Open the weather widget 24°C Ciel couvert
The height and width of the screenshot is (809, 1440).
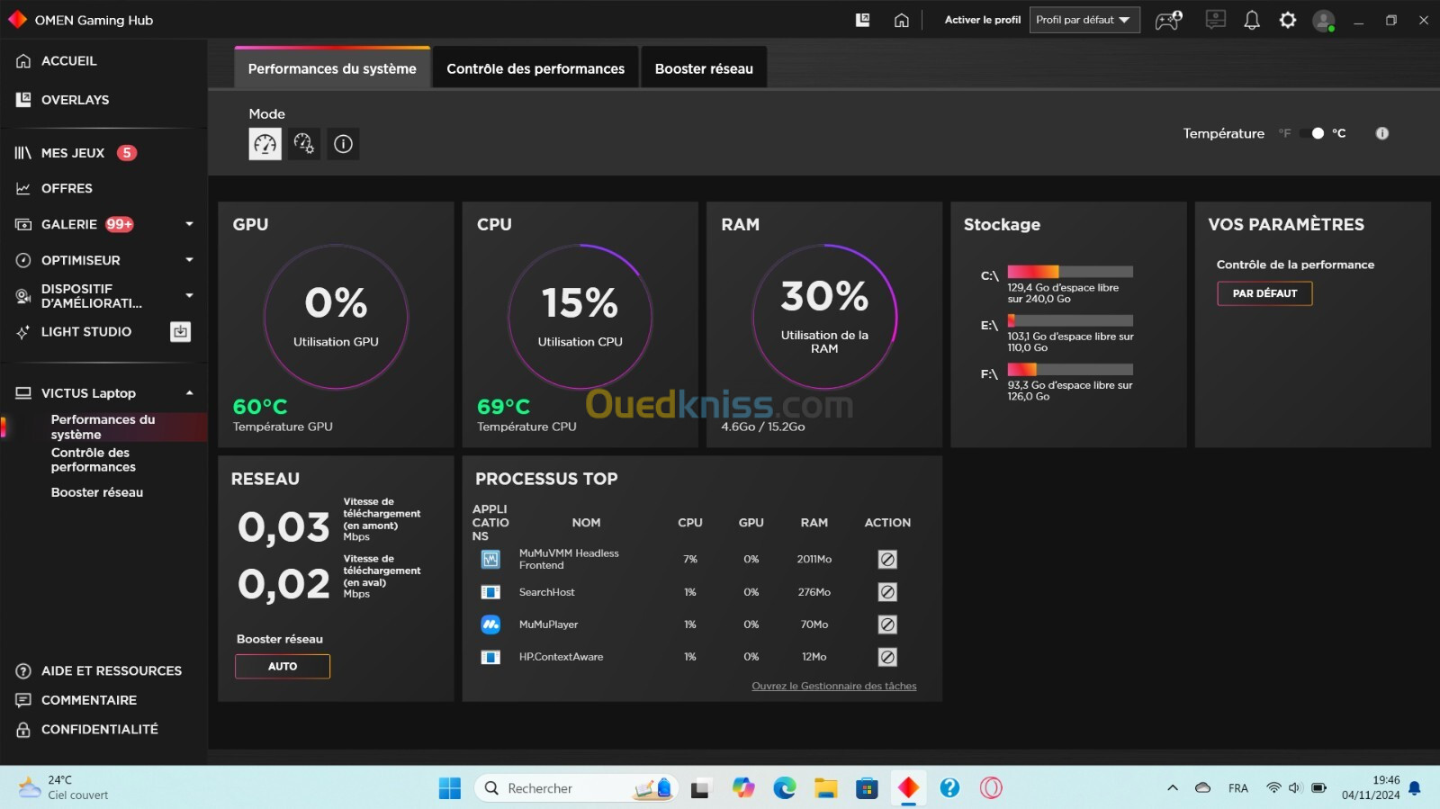[63, 788]
